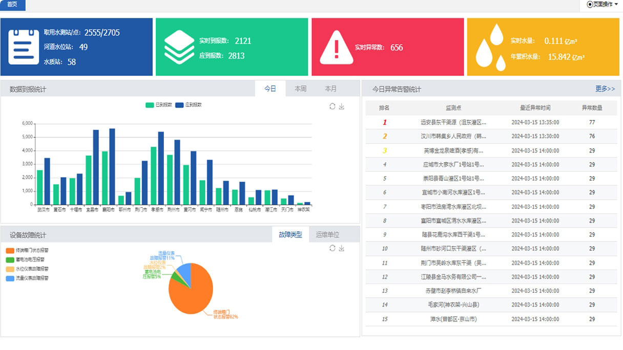
Task: Toggle 应到报数 series in chart legend
Action: [x=189, y=105]
